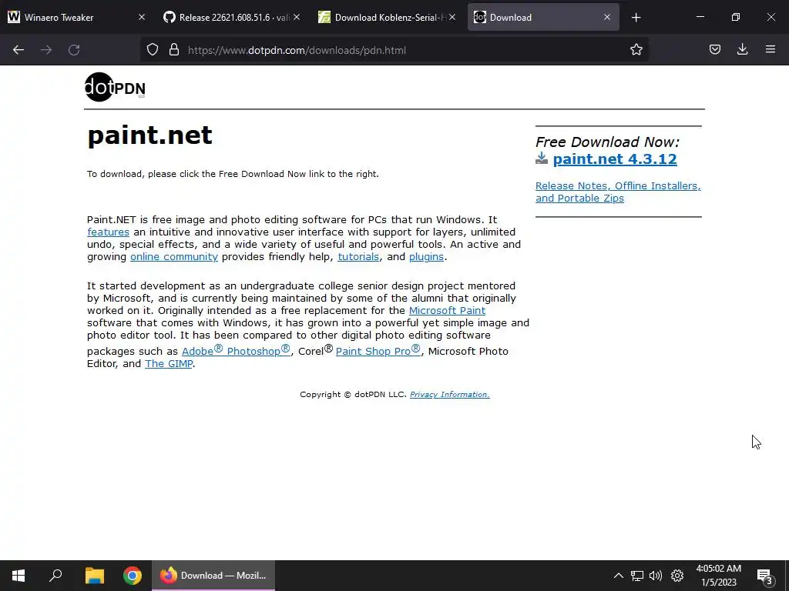This screenshot has height=591, width=789.
Task: Open the Firefox hamburger application menu
Action: coord(771,50)
